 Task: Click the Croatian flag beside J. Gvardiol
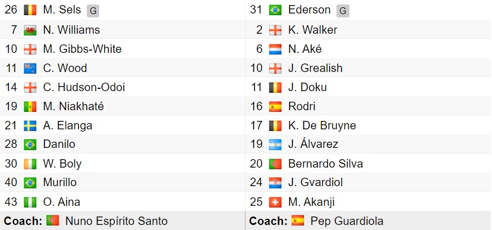(x=275, y=183)
